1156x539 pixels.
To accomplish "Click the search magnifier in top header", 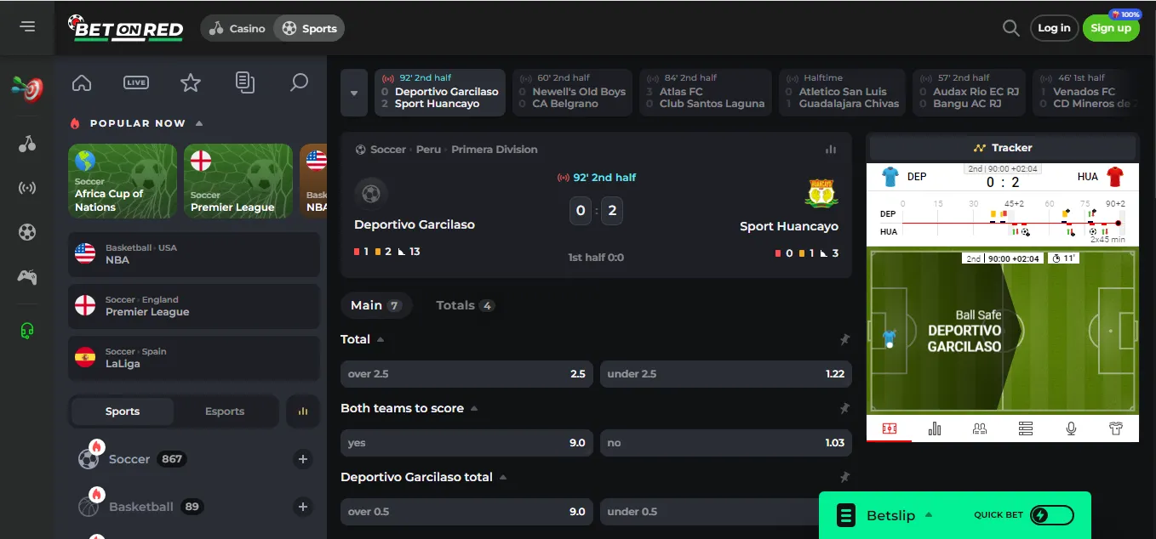I will tap(1010, 28).
